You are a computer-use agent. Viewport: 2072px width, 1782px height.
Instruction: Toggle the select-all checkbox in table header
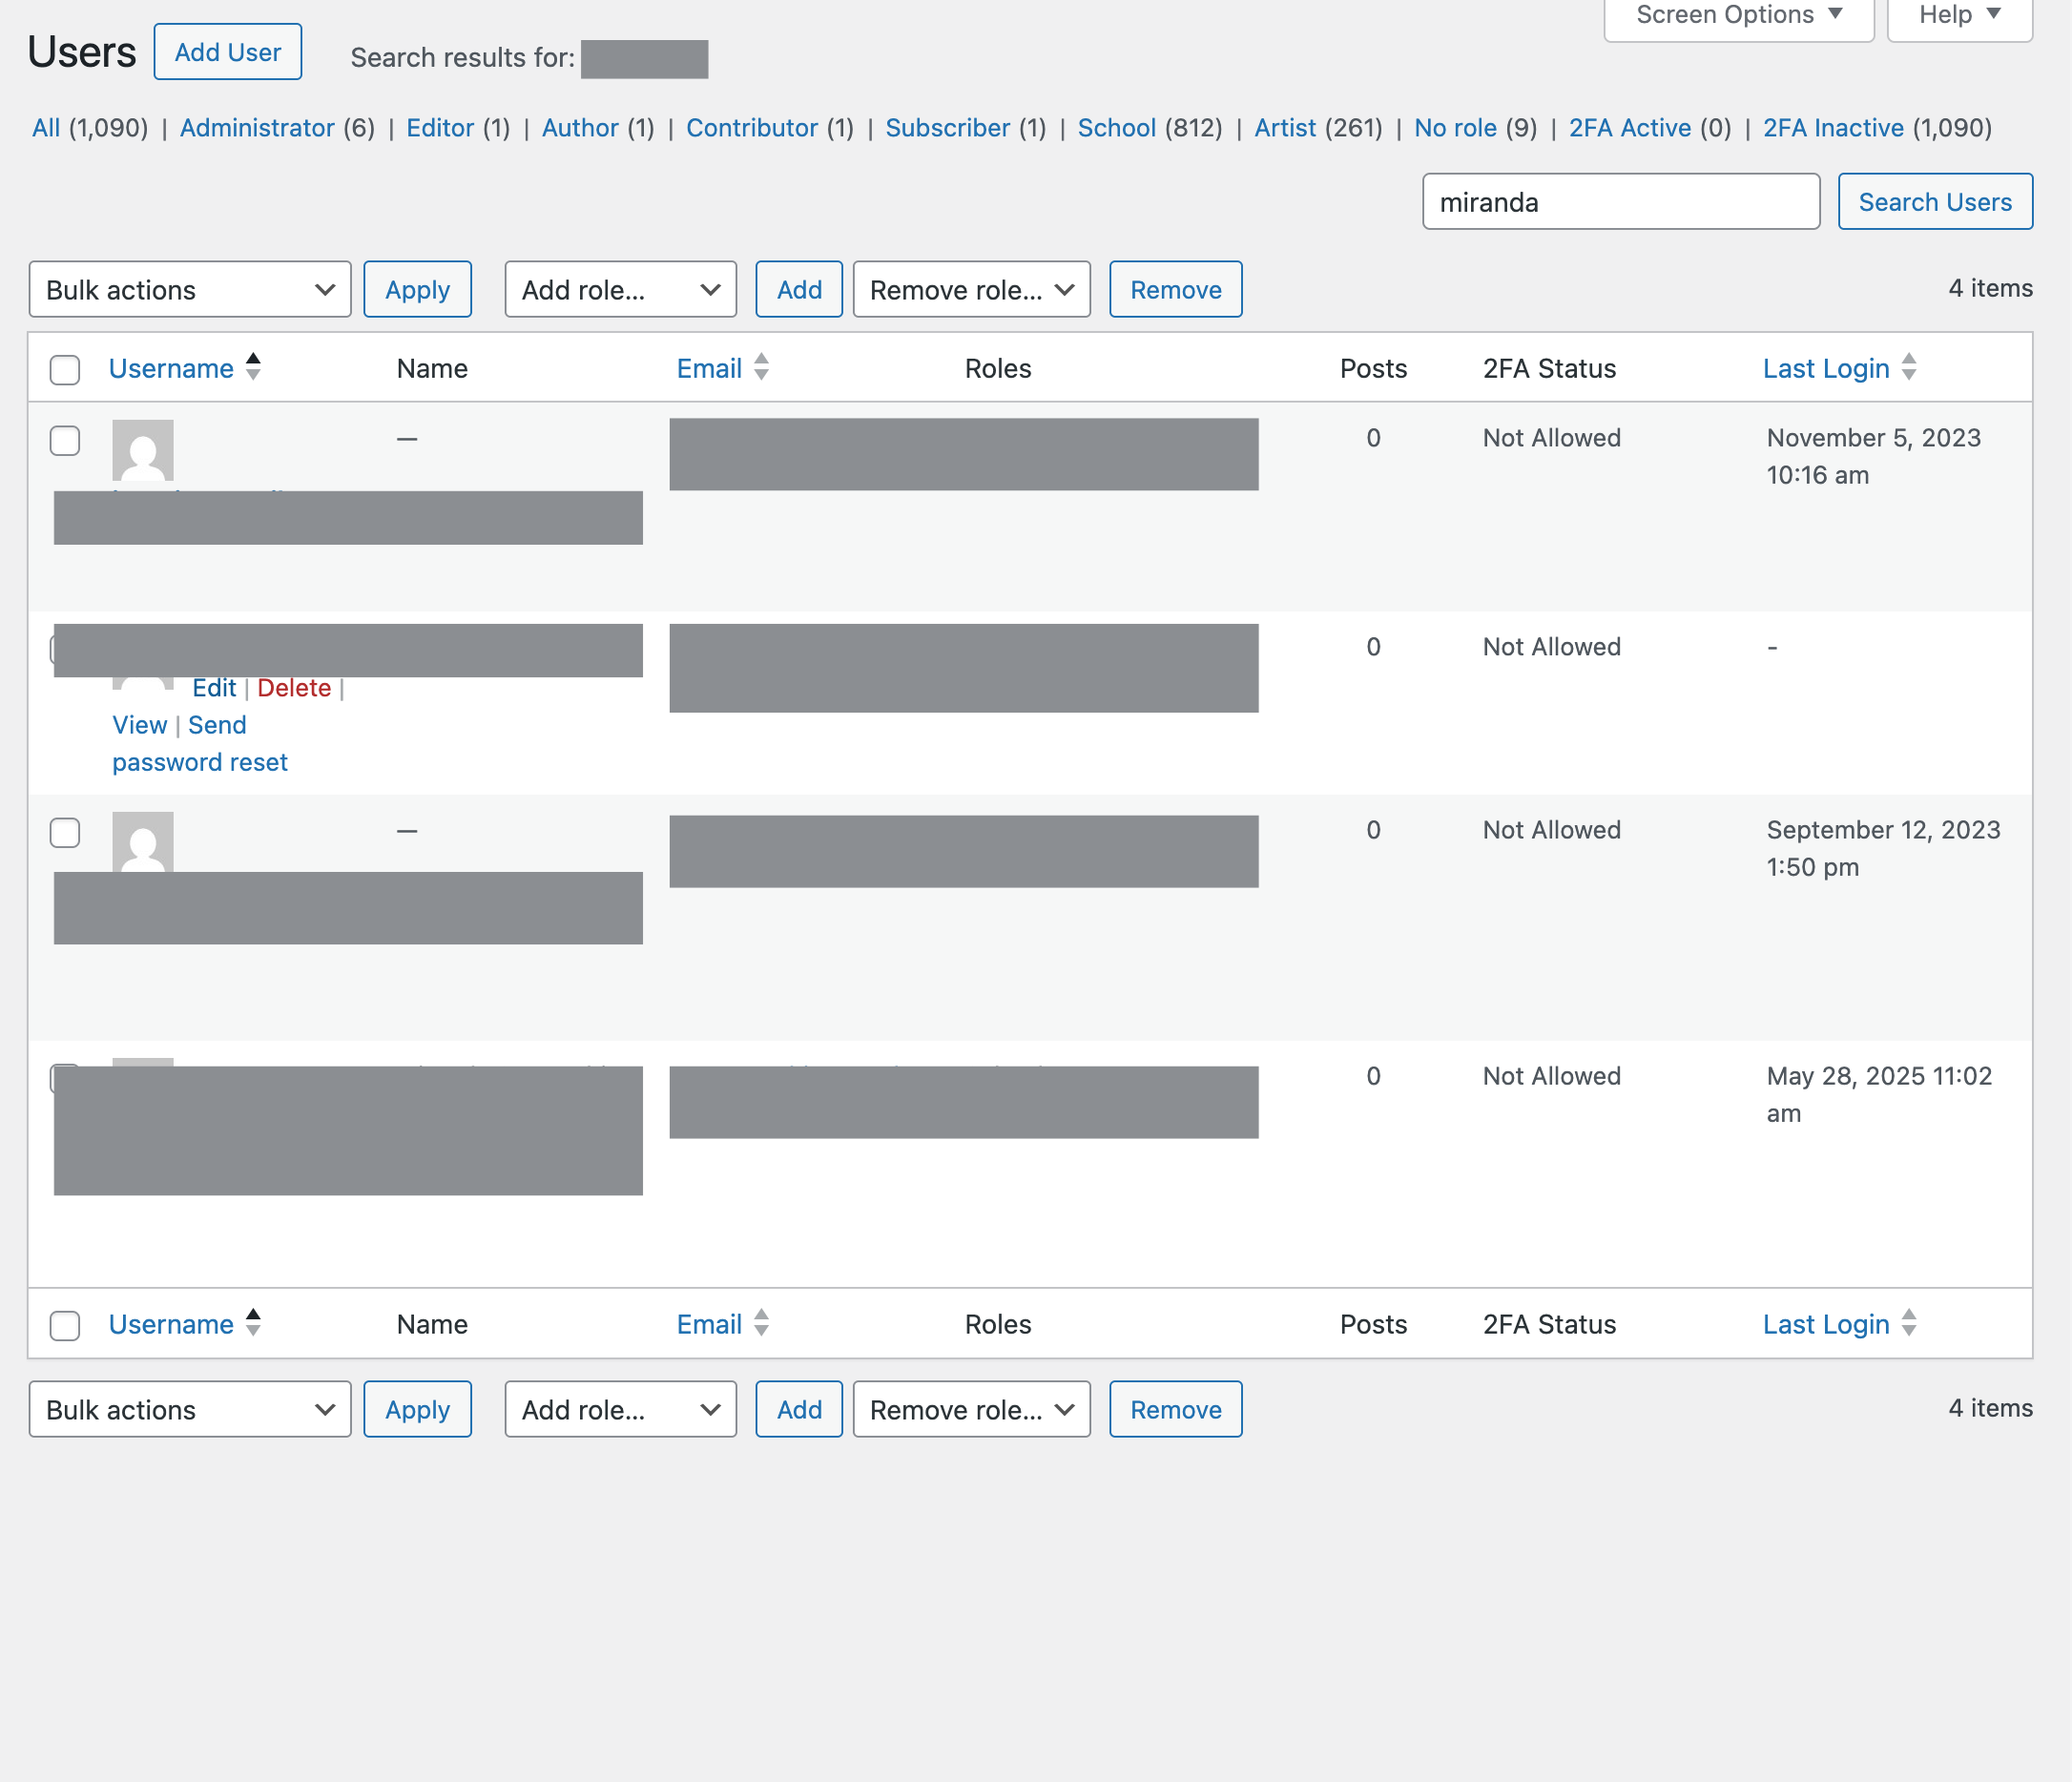pos(65,369)
